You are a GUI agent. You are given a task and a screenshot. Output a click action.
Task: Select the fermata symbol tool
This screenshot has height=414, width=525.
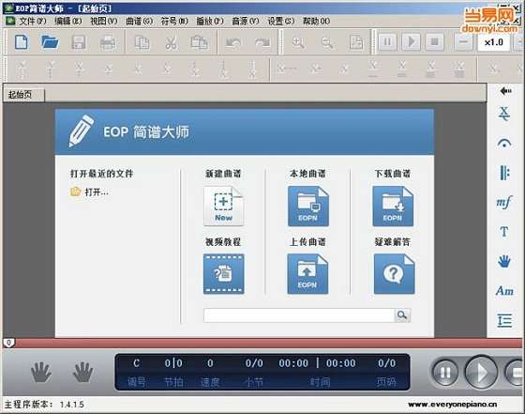coord(504,144)
